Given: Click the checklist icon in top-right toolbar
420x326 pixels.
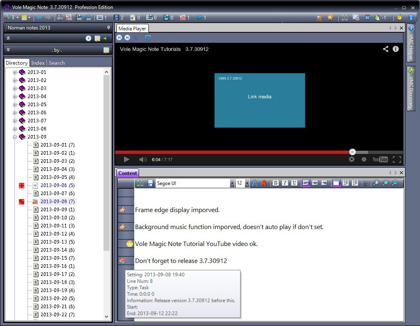Looking at the screenshot, I should tap(356, 17).
